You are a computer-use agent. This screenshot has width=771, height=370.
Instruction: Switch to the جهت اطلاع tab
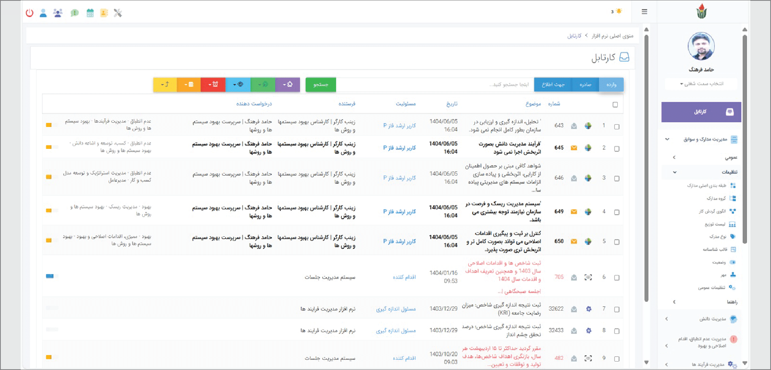[x=553, y=84]
